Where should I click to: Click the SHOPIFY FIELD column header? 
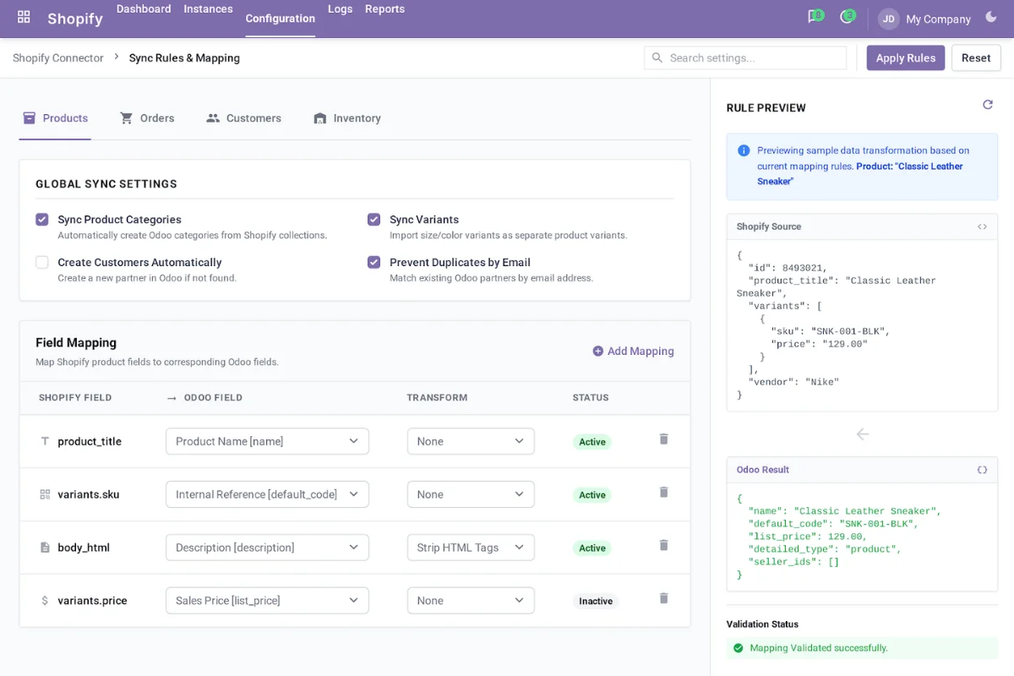[x=75, y=397]
